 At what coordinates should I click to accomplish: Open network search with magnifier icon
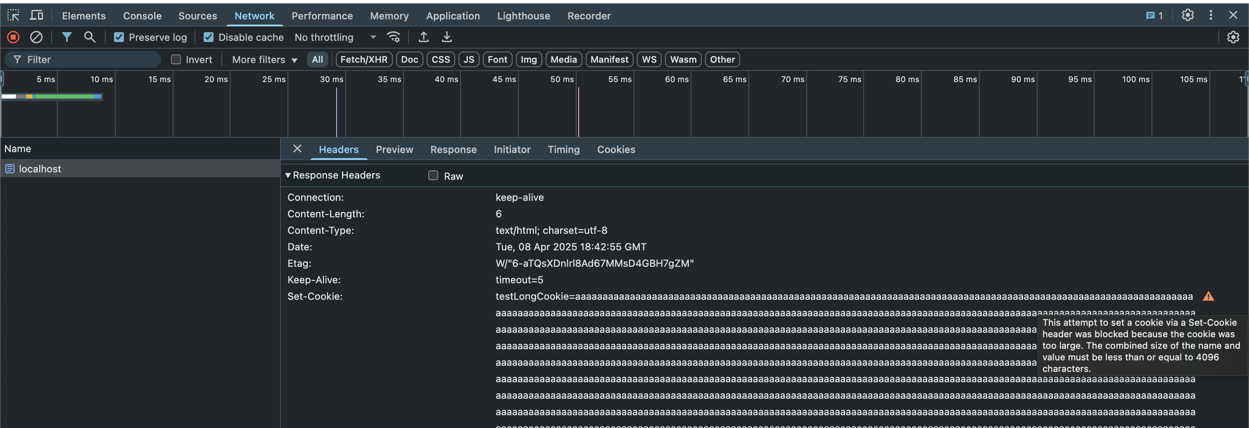tap(90, 37)
